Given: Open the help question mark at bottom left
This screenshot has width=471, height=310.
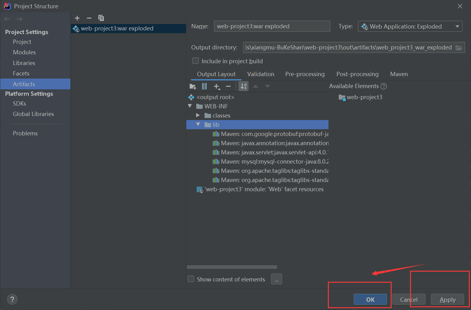Looking at the screenshot, I should (12, 299).
